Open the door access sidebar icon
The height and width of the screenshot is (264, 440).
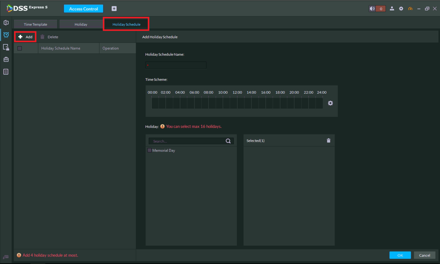click(6, 23)
